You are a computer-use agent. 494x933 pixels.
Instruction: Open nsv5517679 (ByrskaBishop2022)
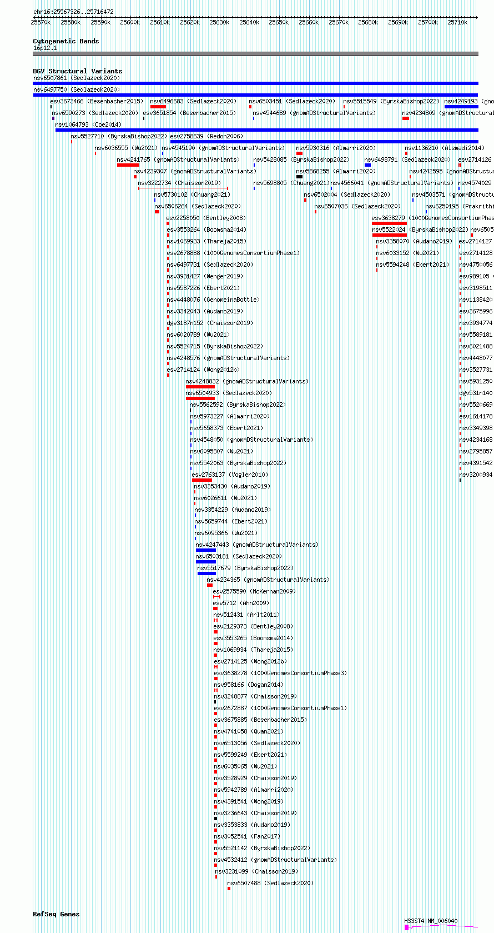245,568
